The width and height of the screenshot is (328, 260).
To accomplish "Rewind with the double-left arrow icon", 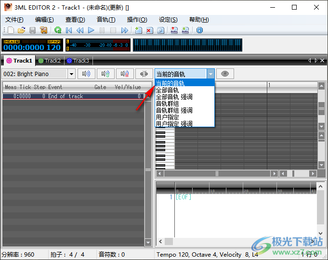I will [80, 30].
